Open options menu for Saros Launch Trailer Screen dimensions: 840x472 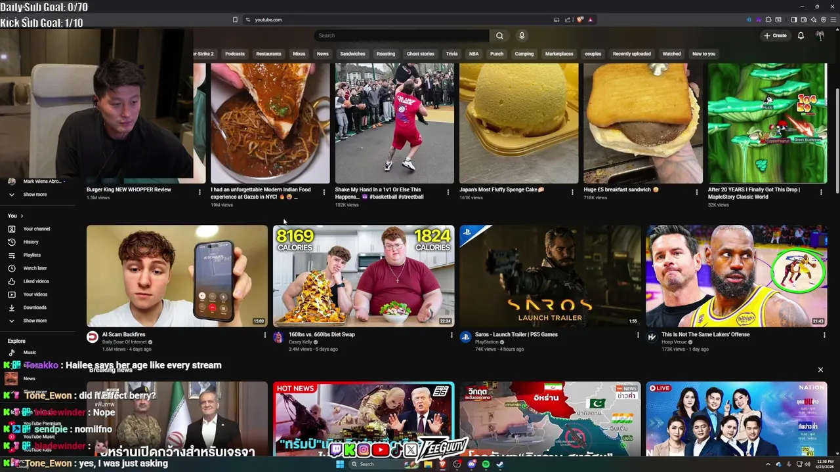pyautogui.click(x=638, y=335)
